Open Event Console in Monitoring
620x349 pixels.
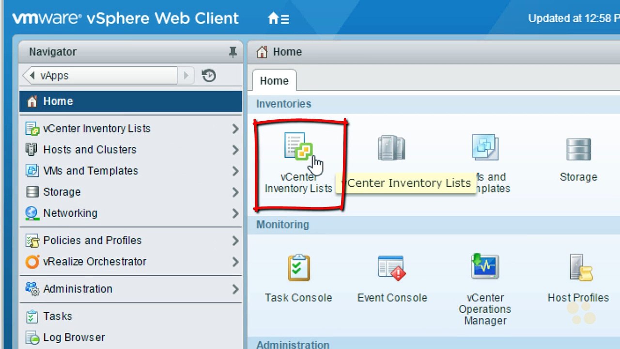392,279
